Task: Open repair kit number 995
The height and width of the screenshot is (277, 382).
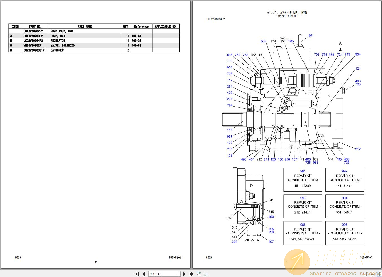Action: (303, 225)
